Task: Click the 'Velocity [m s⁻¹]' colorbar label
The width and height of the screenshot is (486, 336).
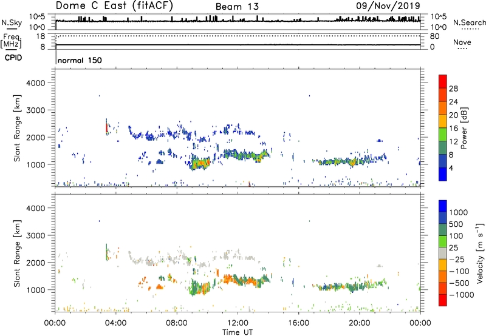Action: [480, 253]
